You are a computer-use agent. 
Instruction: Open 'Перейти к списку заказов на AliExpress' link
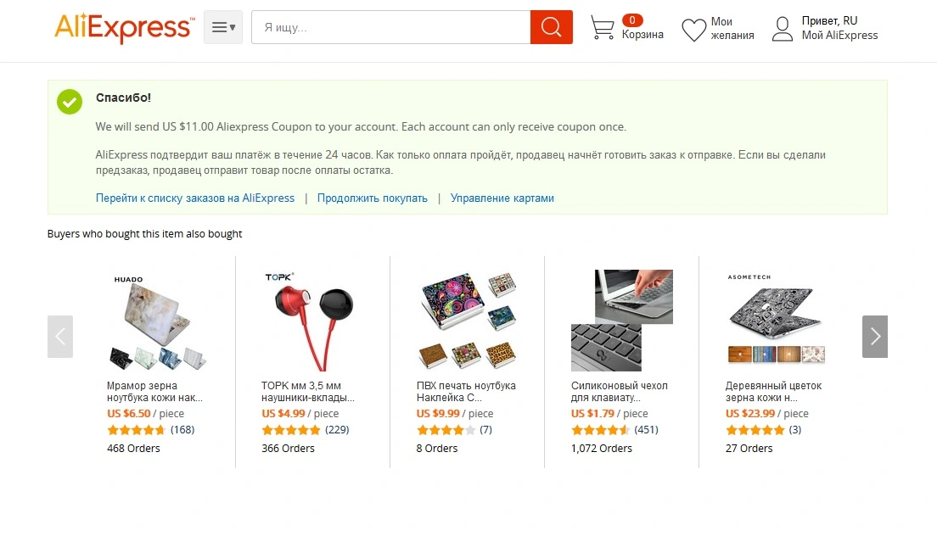pyautogui.click(x=195, y=198)
